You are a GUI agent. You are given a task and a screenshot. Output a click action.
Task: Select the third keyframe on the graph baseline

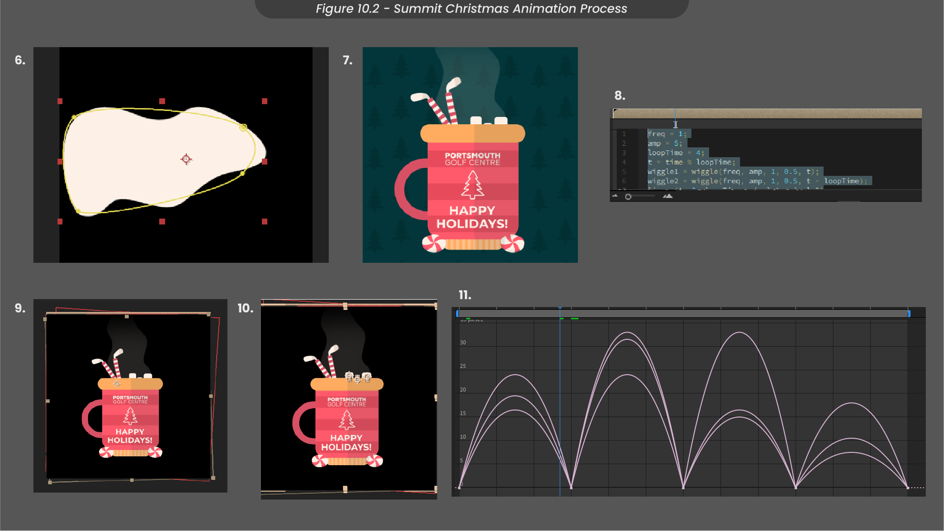pyautogui.click(x=683, y=487)
